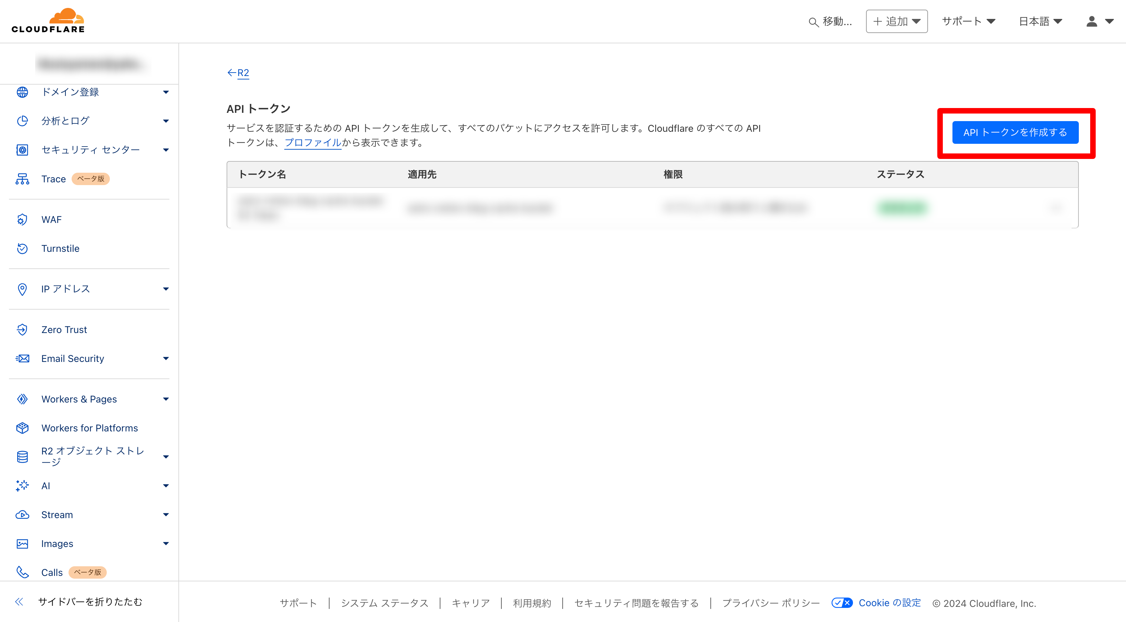This screenshot has height=622, width=1126.
Task: Open Workers for Platforms in sidebar
Action: point(90,428)
